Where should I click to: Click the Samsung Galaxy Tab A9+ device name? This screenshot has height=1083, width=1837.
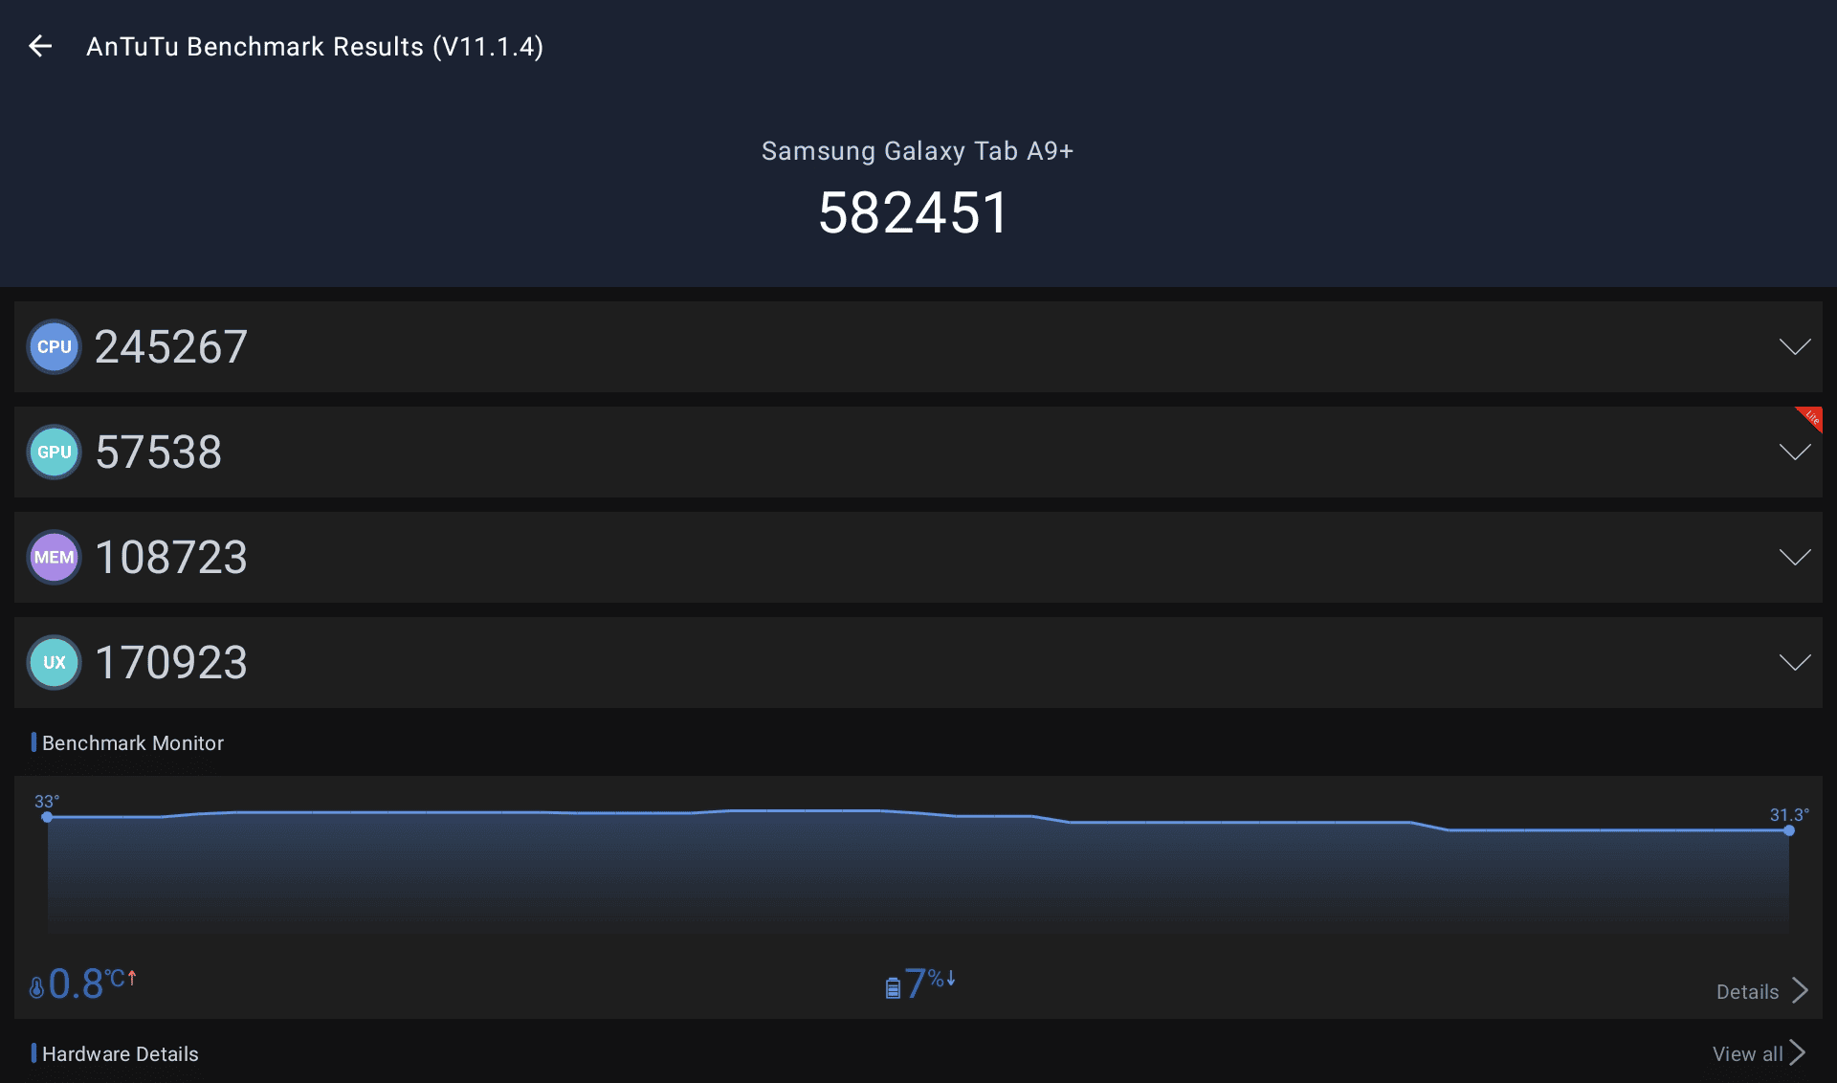[x=918, y=151]
